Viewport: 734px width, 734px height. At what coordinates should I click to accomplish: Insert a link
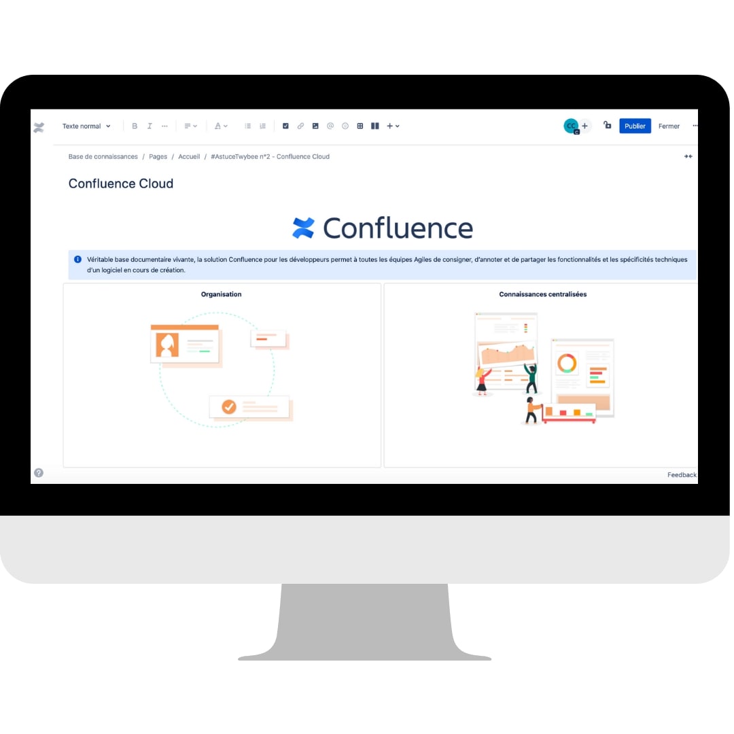300,126
